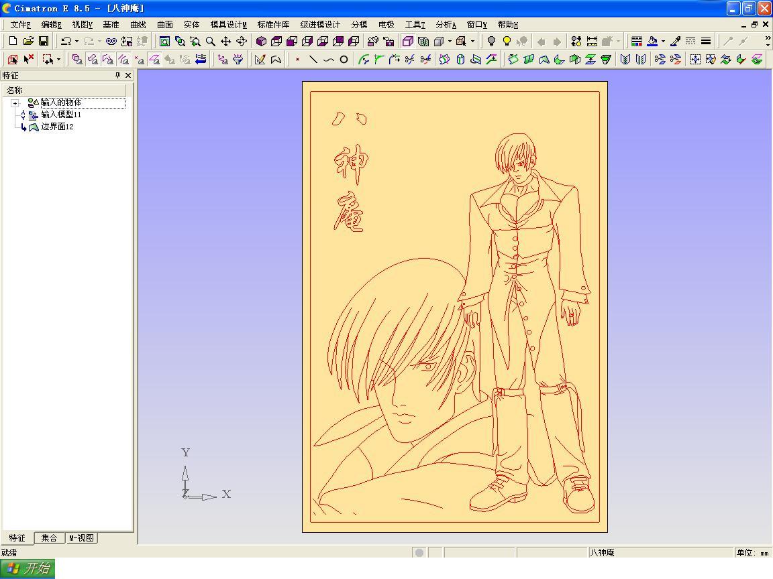Open the selection funnel filter icon
The height and width of the screenshot is (579, 773).
click(238, 60)
